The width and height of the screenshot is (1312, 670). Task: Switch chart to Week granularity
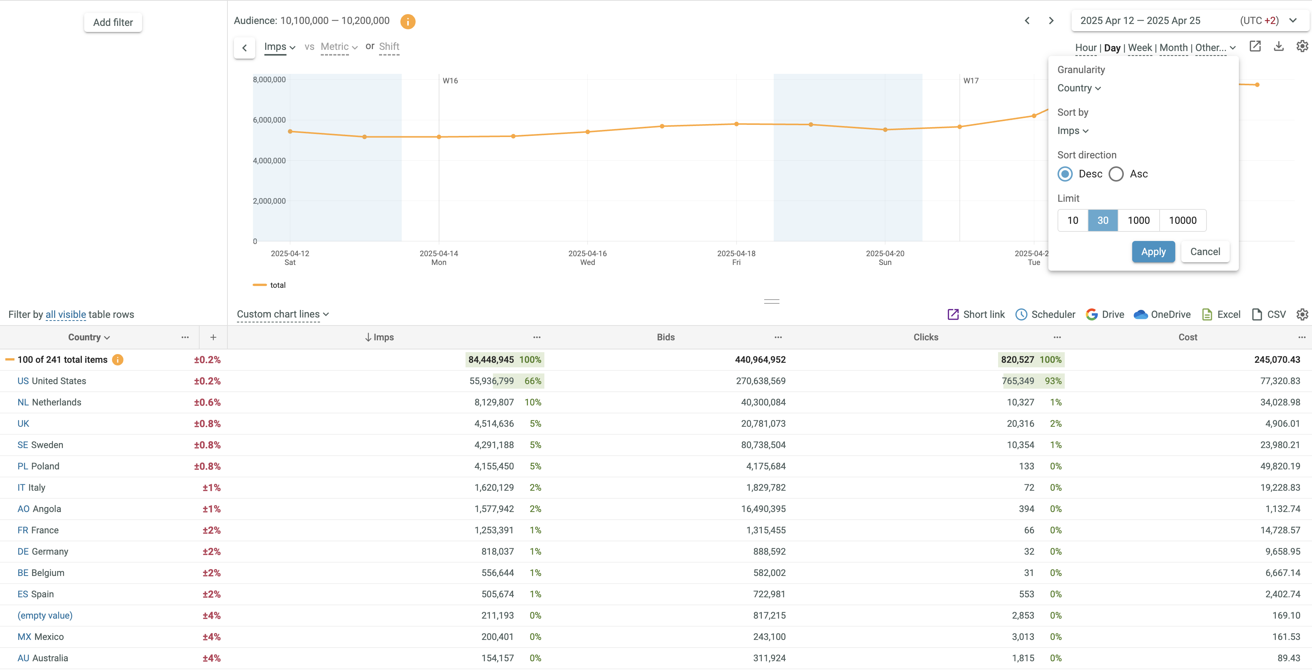coord(1139,48)
